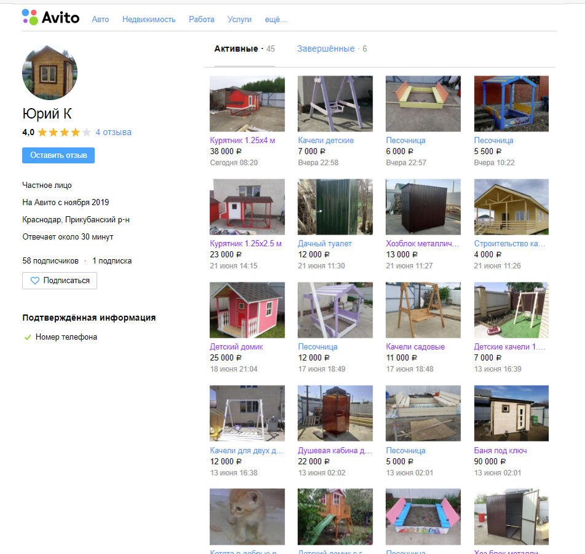This screenshot has height=554, width=585.
Task: Open the 1 подписка list
Action: [x=112, y=261]
